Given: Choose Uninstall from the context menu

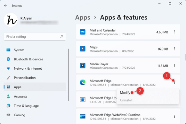Looking at the screenshot, I should tap(126, 100).
